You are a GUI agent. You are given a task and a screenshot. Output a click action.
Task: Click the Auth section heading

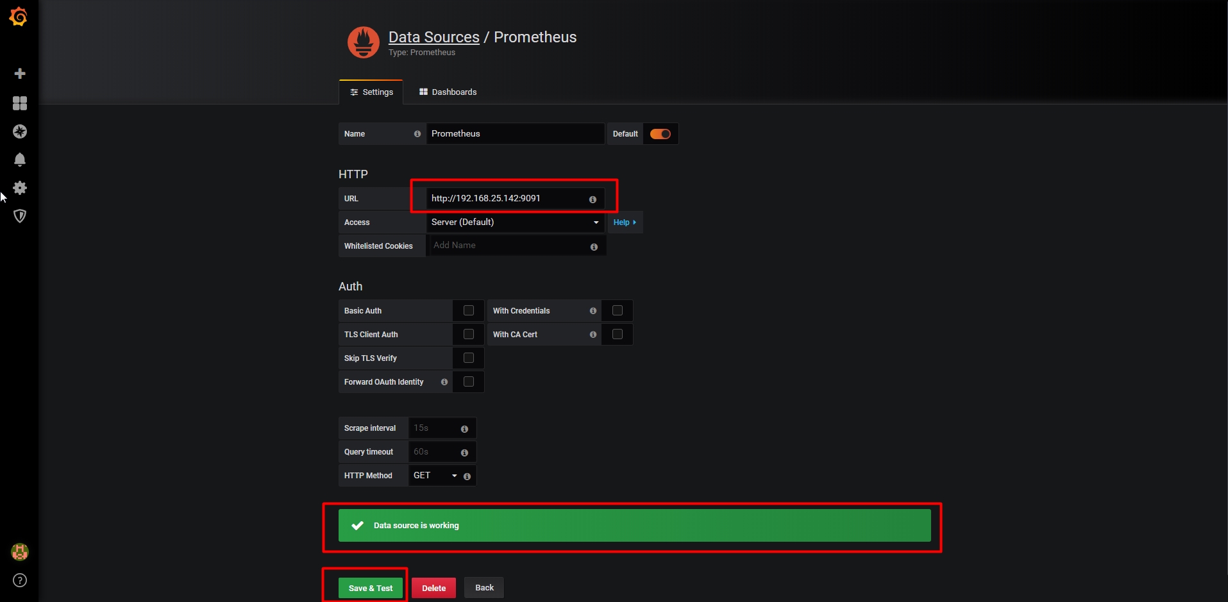point(351,287)
